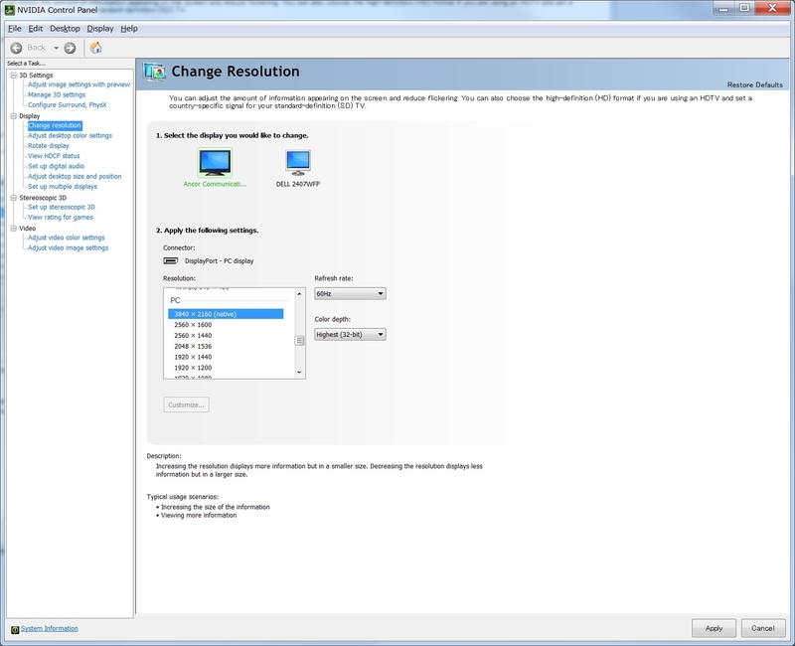The image size is (795, 646).
Task: Click the Back arrow icon in toolbar
Action: coord(16,48)
